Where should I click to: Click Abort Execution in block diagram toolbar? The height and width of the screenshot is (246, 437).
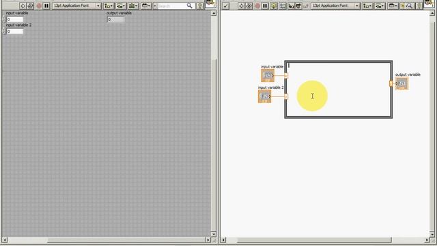tap(257, 5)
